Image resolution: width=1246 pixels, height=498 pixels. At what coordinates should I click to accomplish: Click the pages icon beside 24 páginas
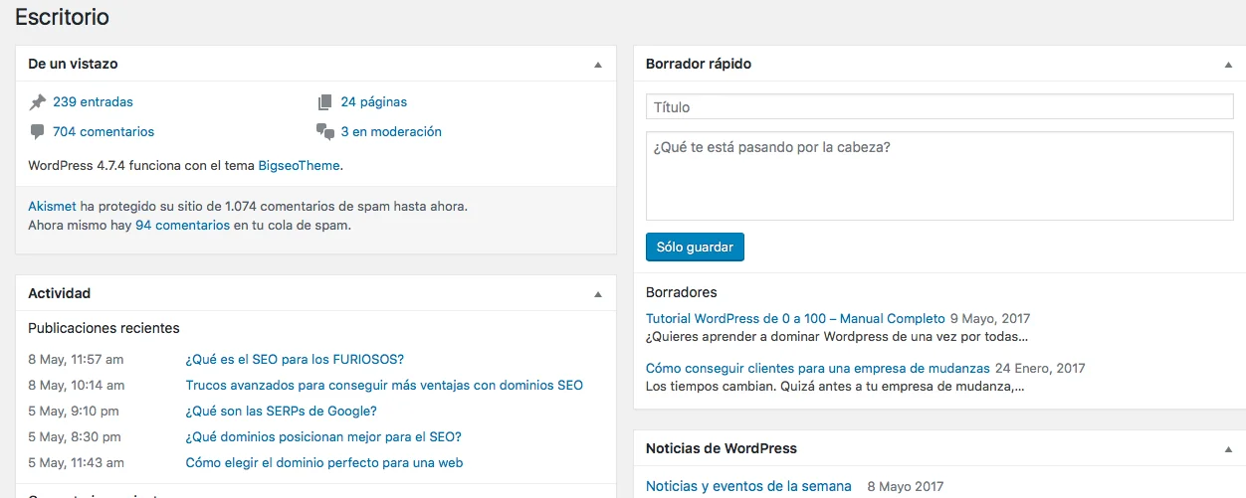coord(324,101)
